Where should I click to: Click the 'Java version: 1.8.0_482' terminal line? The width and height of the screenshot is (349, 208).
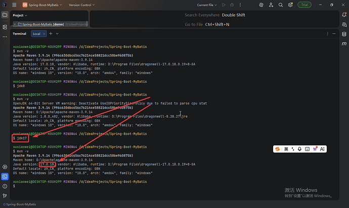coord(100,117)
